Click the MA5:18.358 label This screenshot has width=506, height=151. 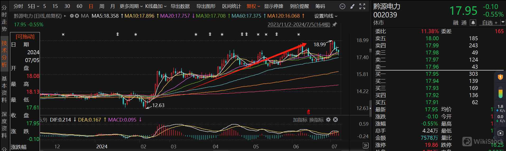(105, 16)
